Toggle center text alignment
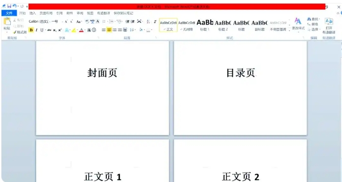342x182 pixels. pos(109,30)
